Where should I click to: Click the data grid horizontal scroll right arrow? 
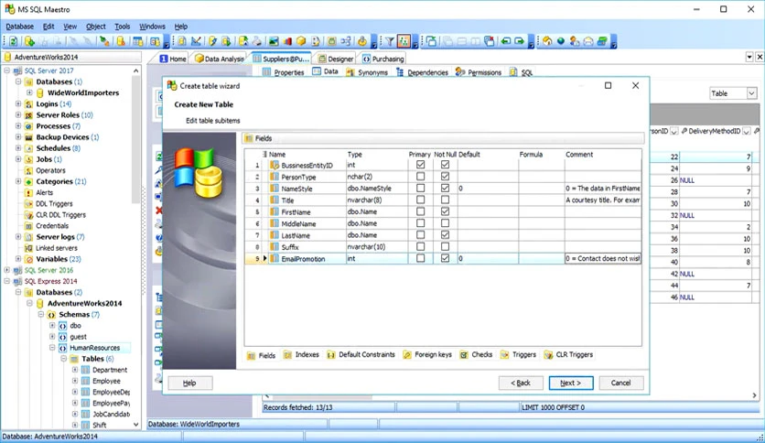(754, 395)
